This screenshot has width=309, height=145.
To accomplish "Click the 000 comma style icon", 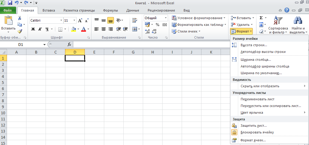I will (x=165, y=25).
